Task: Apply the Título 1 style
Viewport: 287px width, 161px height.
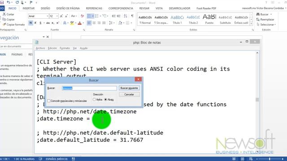Action: [x=177, y=20]
